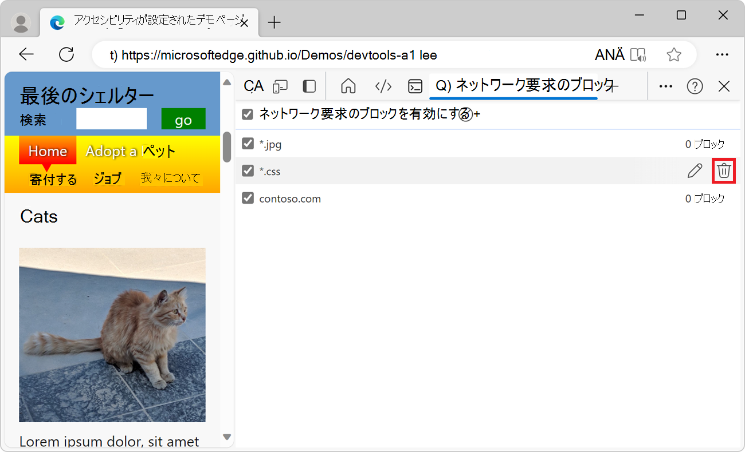Open the DevTools dock layout icon
This screenshot has width=745, height=452.
coord(309,86)
